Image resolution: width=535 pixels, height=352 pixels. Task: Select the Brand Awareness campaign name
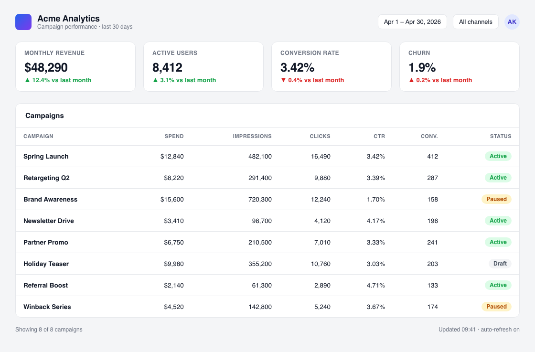tap(50, 199)
